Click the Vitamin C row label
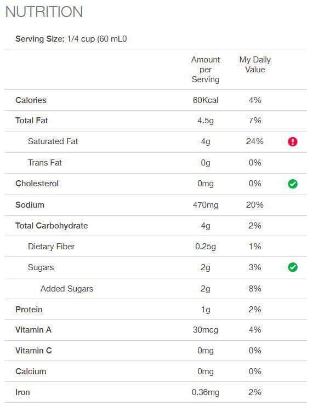This screenshot has height=406, width=313. click(33, 351)
